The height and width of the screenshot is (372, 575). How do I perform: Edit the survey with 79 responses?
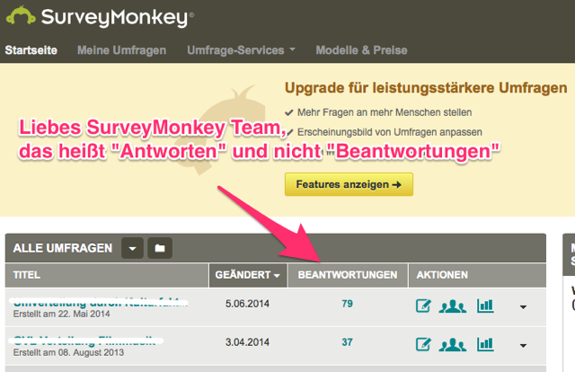coord(423,306)
